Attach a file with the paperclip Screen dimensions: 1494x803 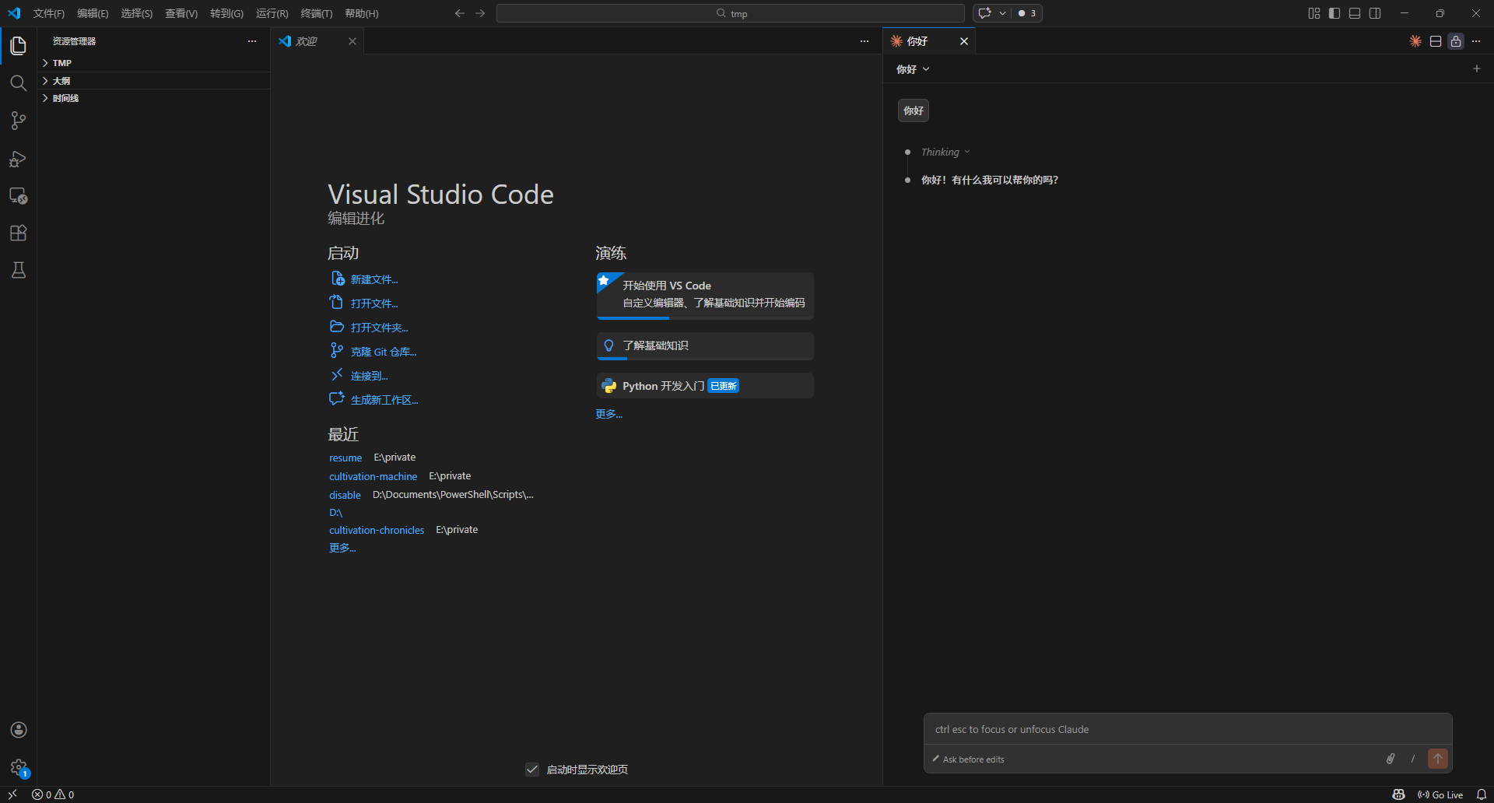click(x=1391, y=759)
